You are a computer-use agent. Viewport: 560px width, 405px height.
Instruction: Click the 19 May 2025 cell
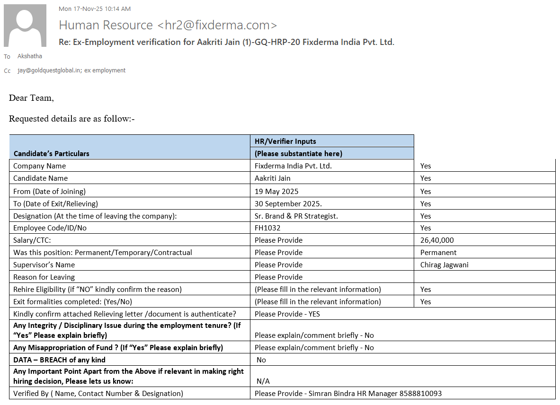(332, 191)
